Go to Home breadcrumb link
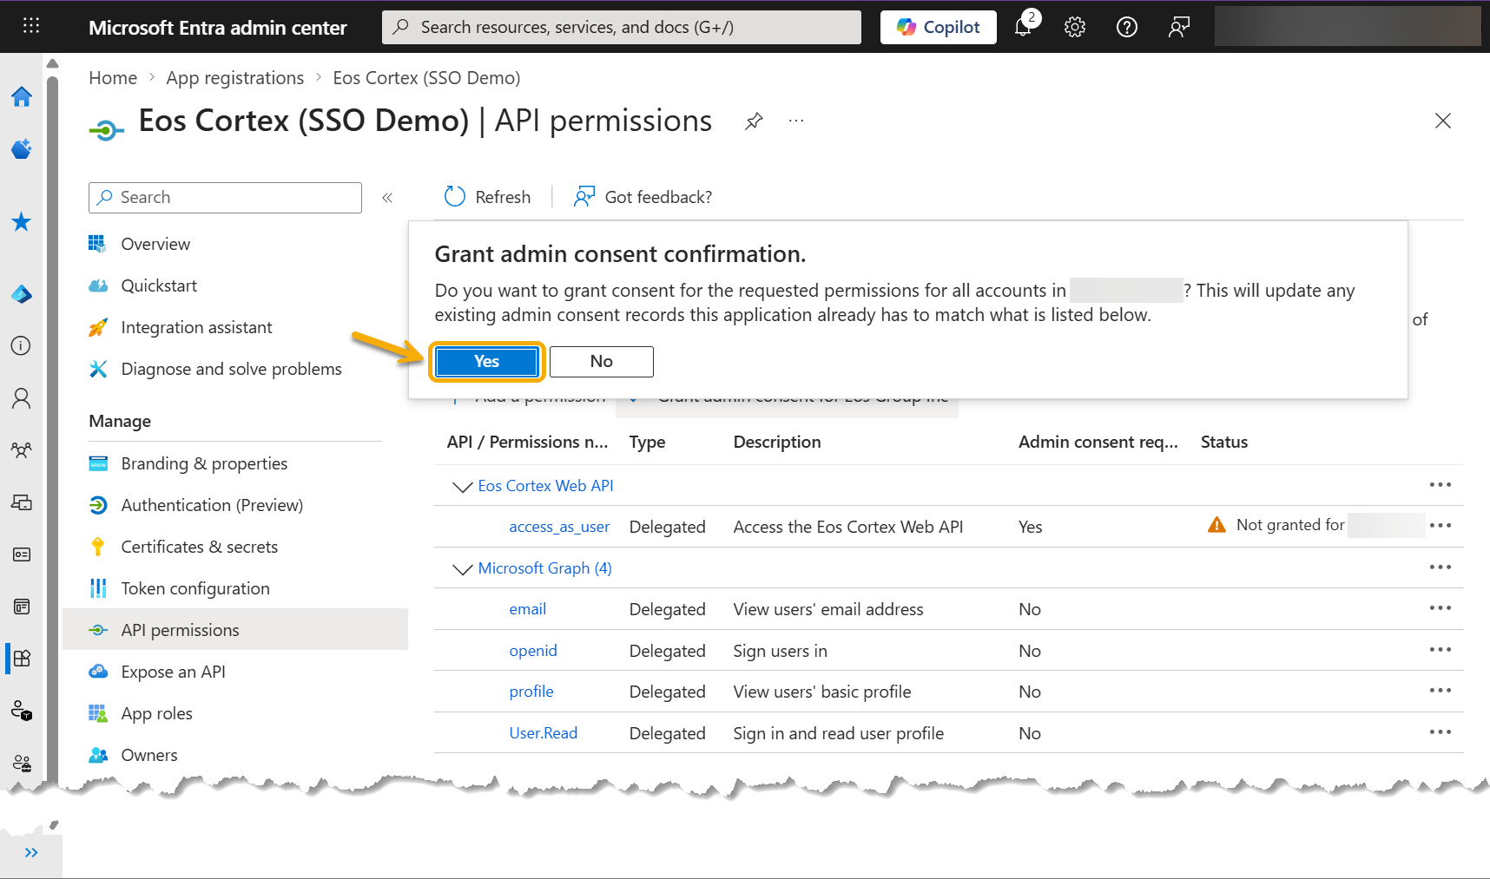This screenshot has height=879, width=1490. (113, 78)
